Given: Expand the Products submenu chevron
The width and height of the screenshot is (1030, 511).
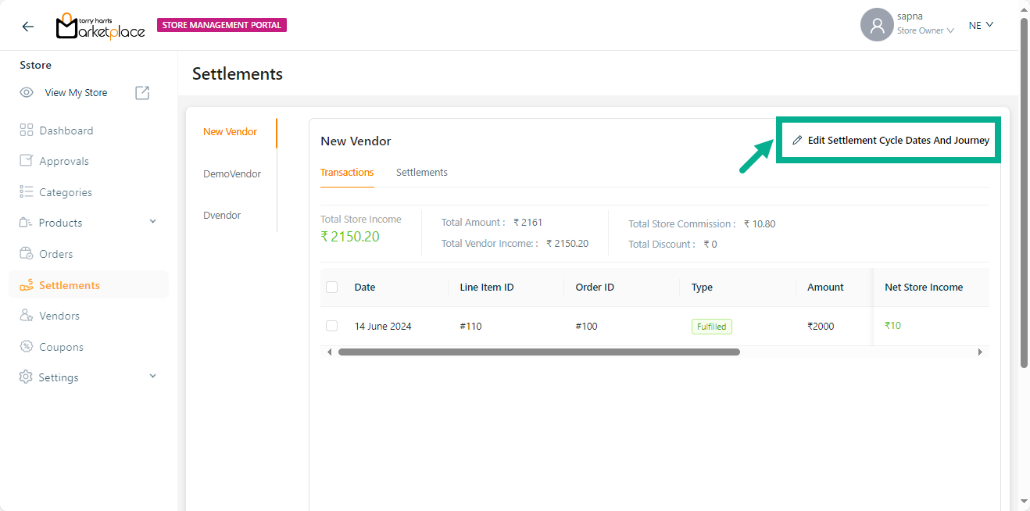Looking at the screenshot, I should click(x=152, y=223).
